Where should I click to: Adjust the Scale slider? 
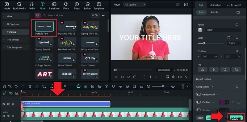pyautogui.click(x=211, y=43)
